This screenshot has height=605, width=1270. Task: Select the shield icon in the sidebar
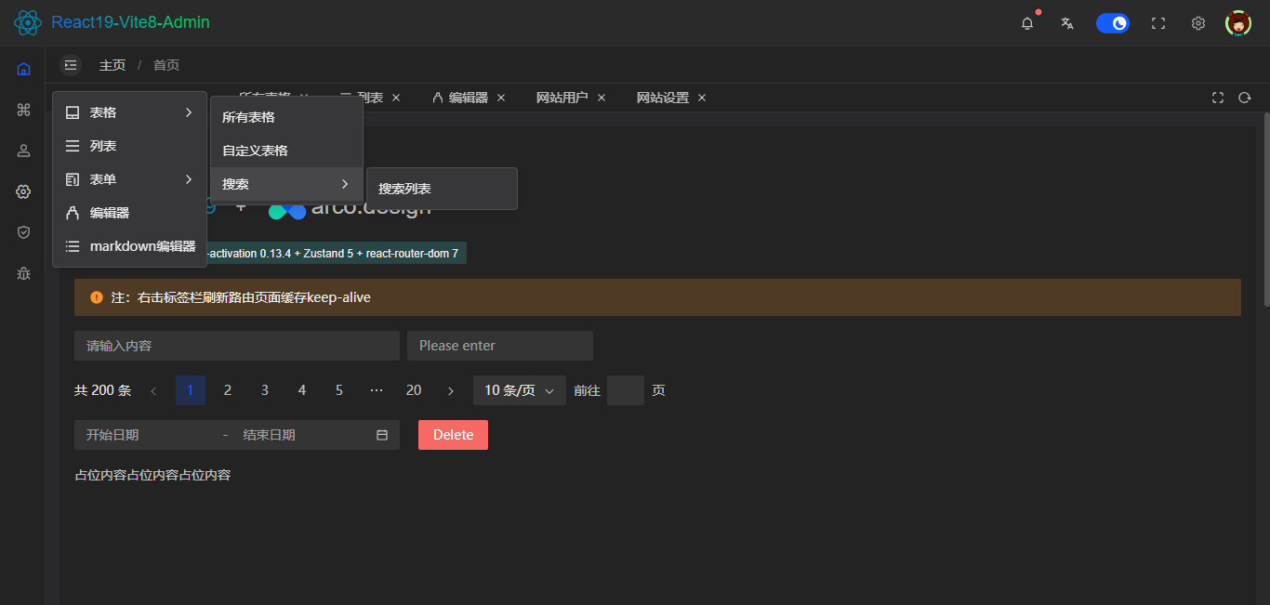23,232
